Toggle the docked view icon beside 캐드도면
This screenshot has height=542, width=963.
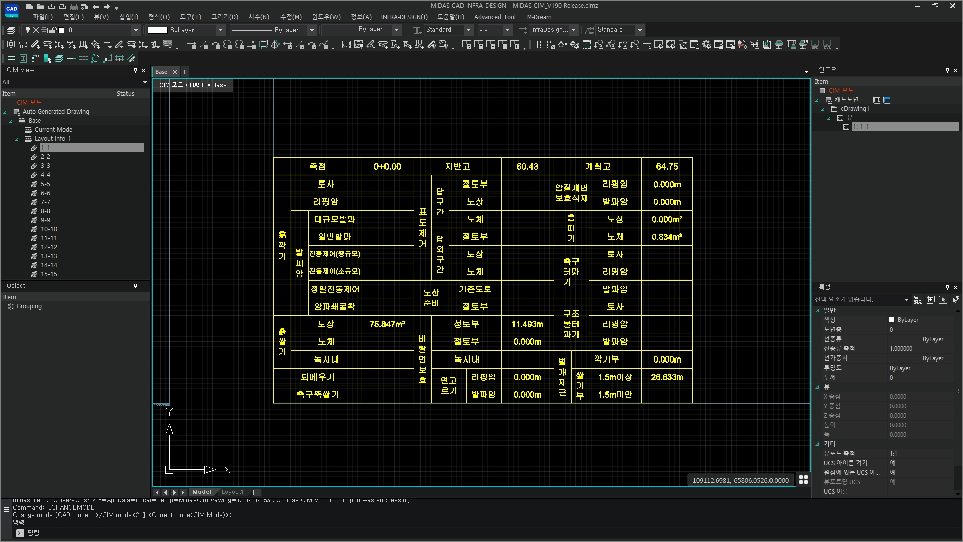pyautogui.click(x=877, y=100)
